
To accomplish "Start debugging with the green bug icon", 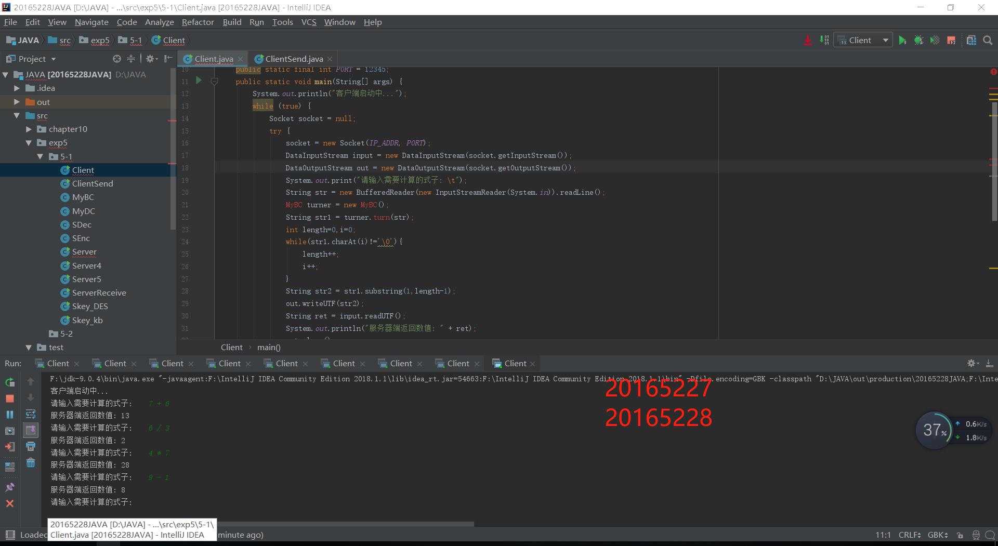I will [x=918, y=41].
